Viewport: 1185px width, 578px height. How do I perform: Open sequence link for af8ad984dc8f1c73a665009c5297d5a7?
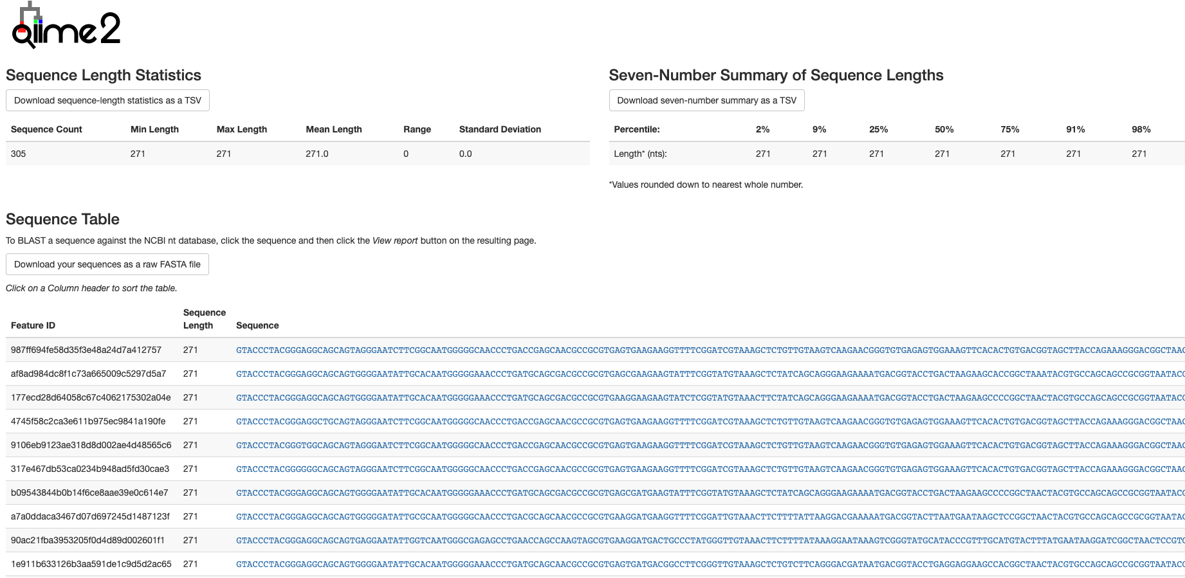click(x=710, y=374)
